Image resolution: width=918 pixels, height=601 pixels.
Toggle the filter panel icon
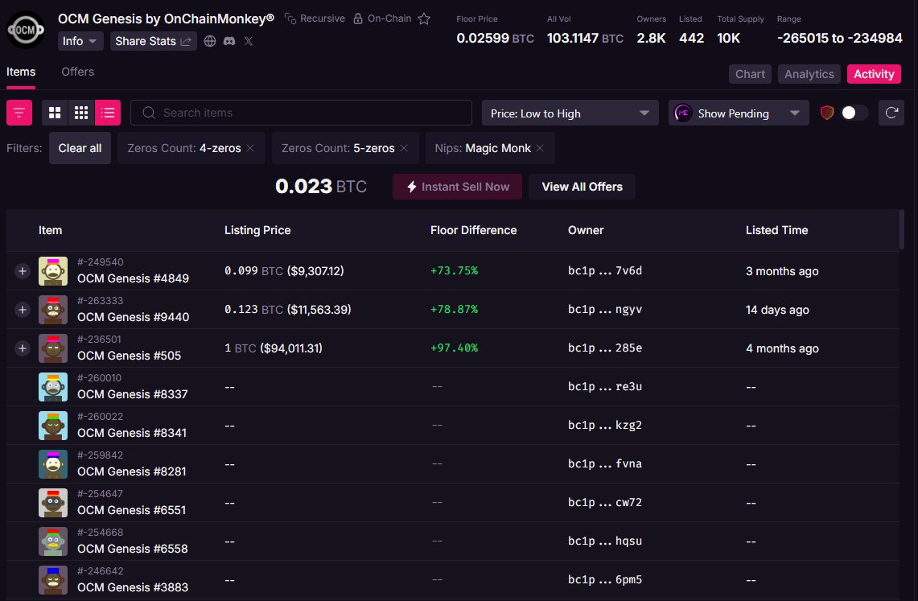coord(19,113)
